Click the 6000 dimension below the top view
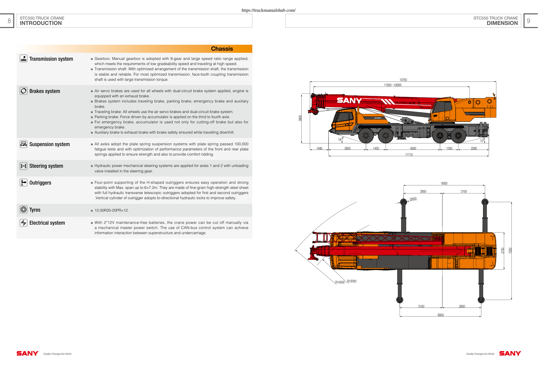The height and width of the screenshot is (365, 538). click(x=441, y=315)
